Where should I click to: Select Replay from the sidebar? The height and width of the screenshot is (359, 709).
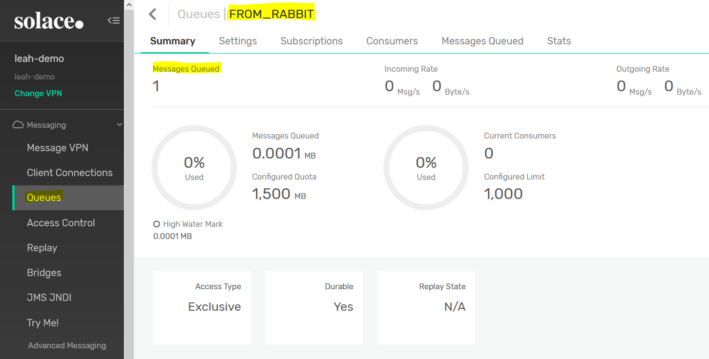click(x=42, y=248)
